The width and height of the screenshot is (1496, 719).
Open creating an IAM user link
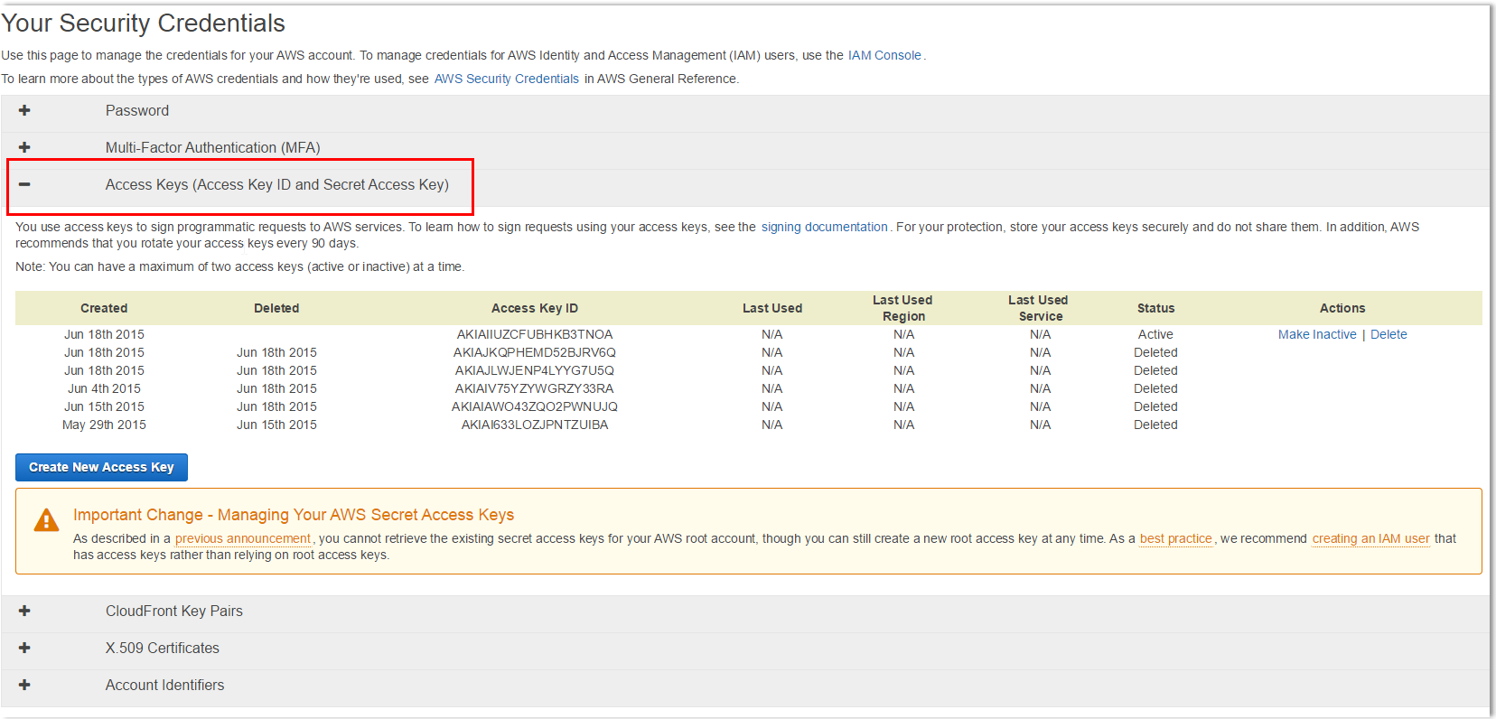[x=1370, y=538]
